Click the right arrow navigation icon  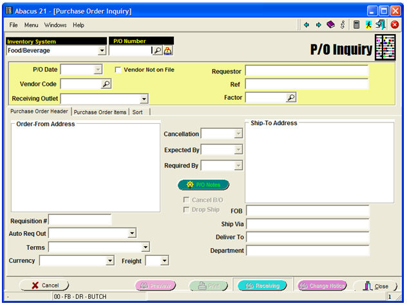[318, 25]
